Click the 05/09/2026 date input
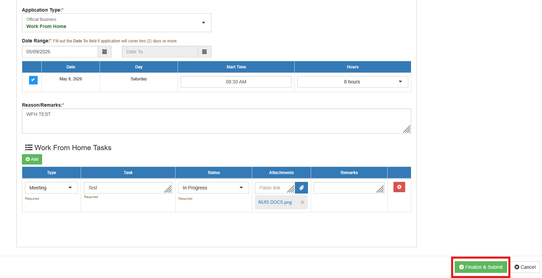 point(60,52)
